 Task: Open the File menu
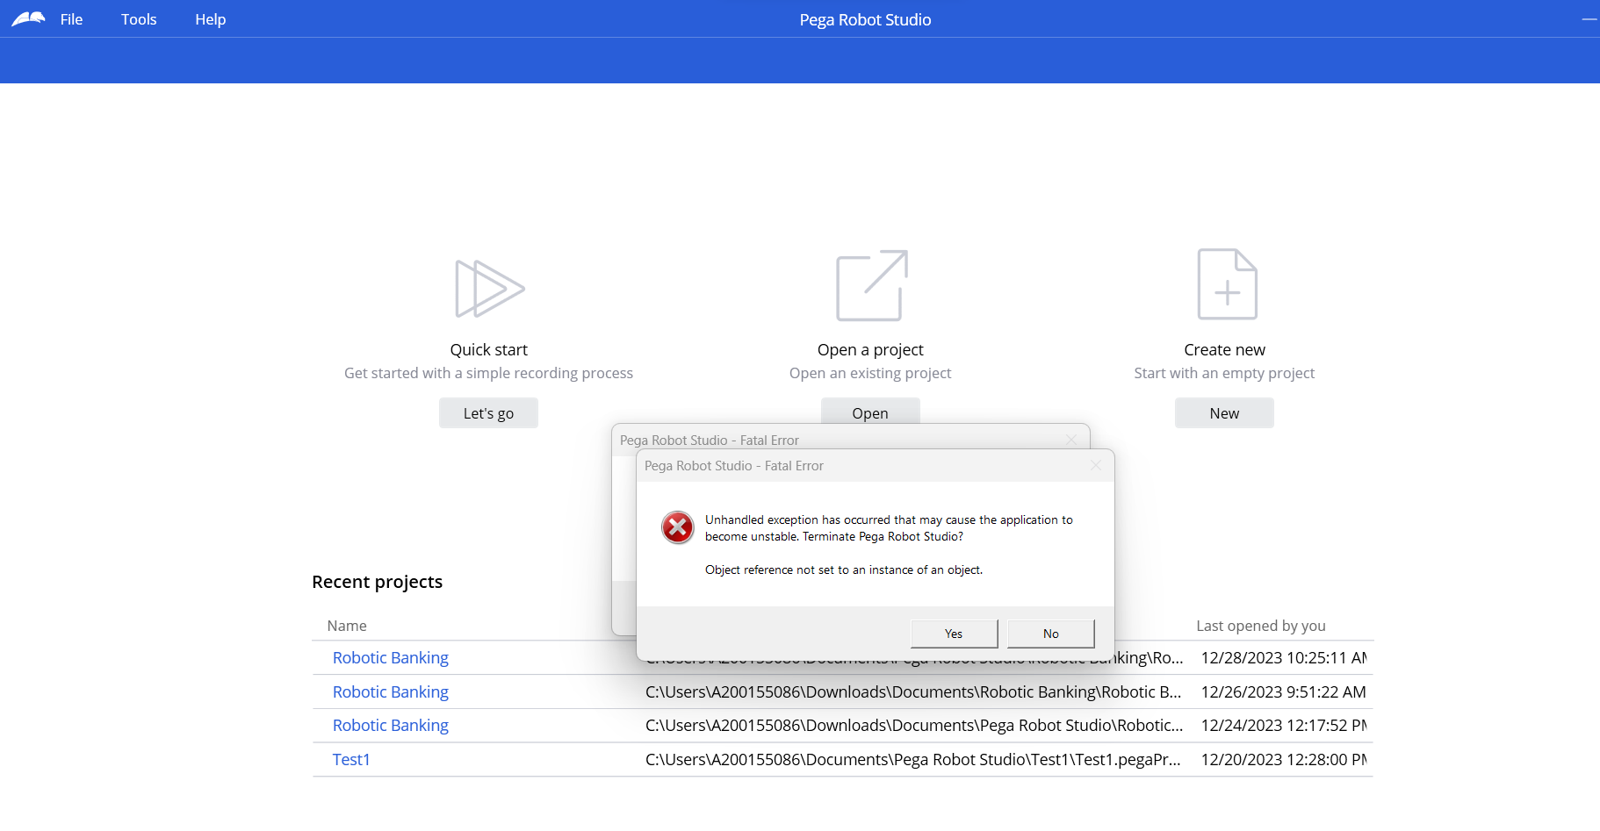coord(70,18)
